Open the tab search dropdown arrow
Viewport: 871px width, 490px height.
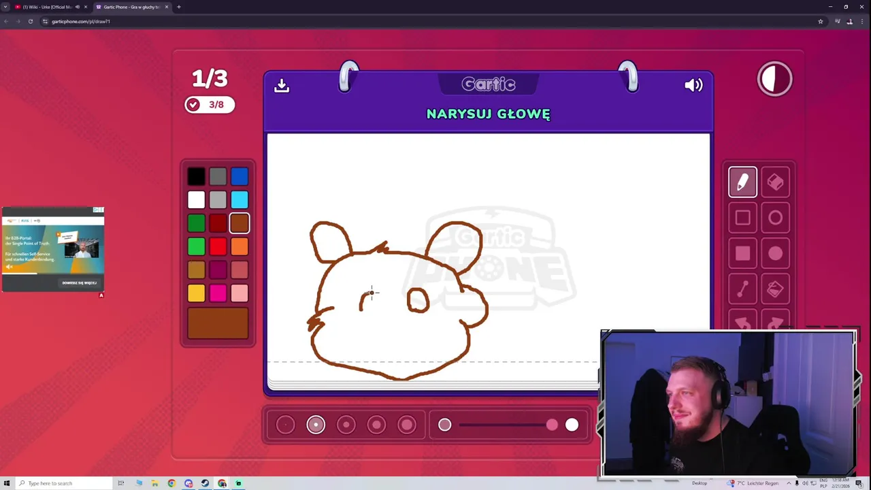[x=5, y=7]
